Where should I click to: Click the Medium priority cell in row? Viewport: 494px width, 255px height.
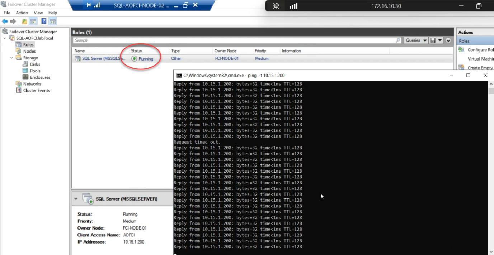coord(262,58)
